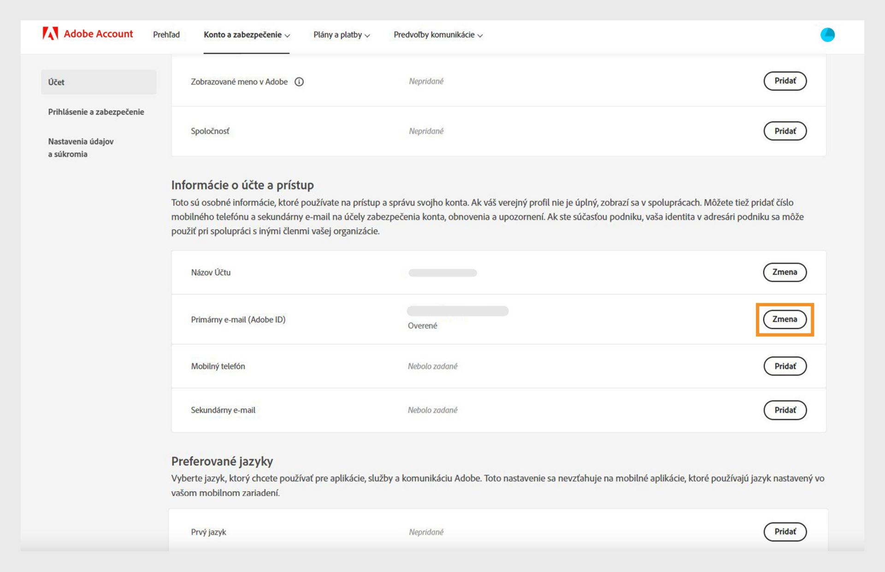Expand the Konto a zabezpečenie menu

pos(247,35)
